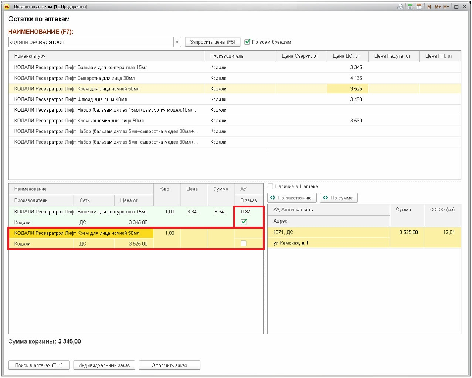Open Индивидуальный заказ
472x378 pixels.
point(104,365)
